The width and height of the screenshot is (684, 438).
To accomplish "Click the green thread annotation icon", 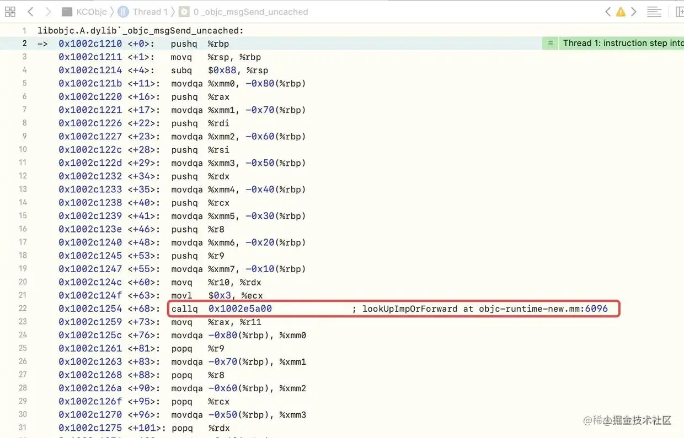I will point(550,43).
